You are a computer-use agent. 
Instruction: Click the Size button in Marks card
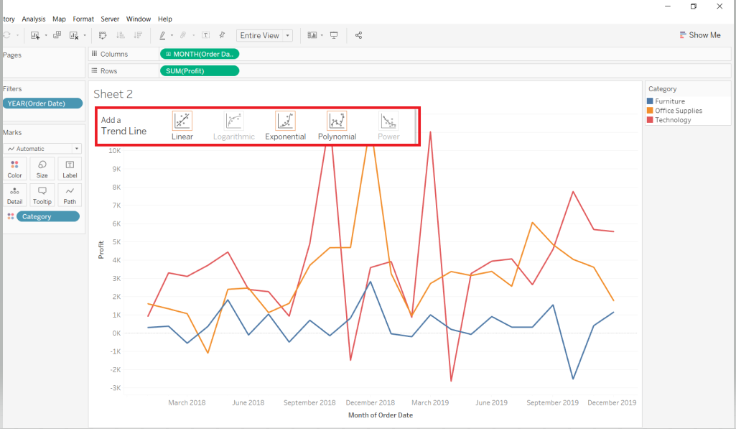pos(42,168)
